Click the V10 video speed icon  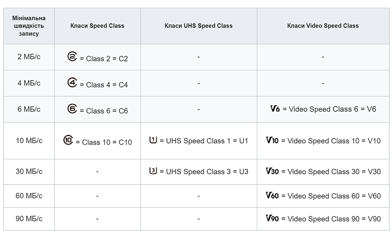(x=272, y=140)
